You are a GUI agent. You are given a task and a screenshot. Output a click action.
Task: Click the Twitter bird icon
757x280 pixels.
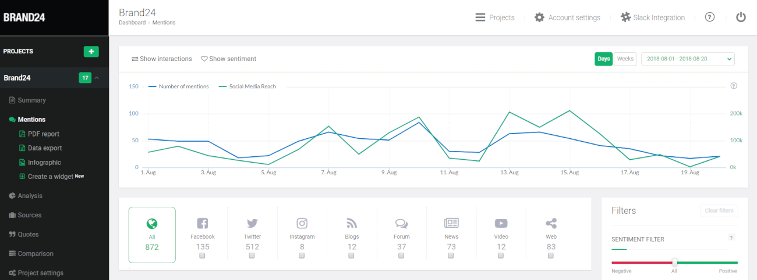point(252,224)
